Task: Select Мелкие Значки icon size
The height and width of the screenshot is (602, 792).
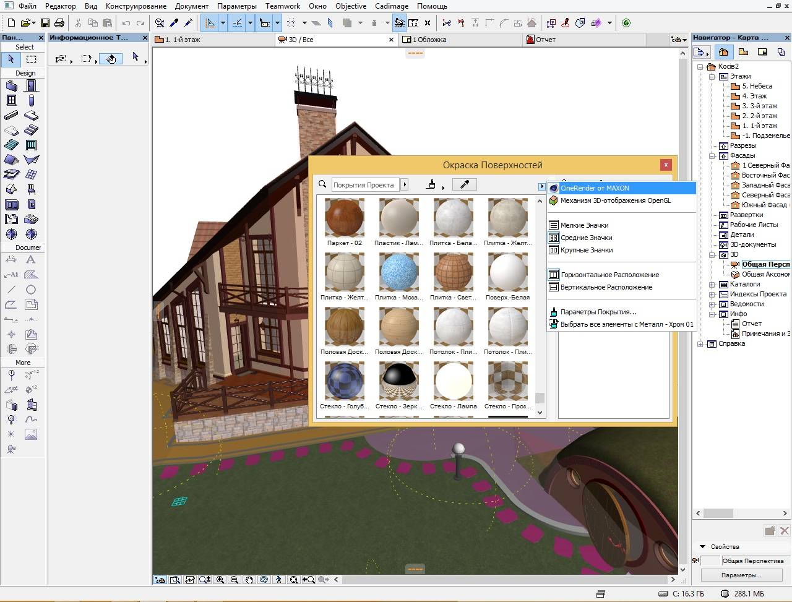Action: point(622,225)
